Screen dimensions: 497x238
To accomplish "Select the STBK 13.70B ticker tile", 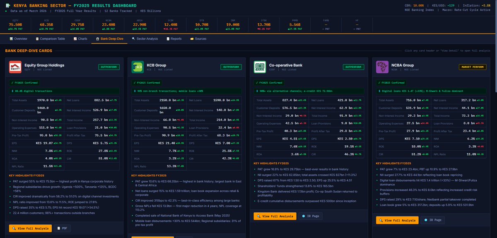I will (x=264, y=24).
